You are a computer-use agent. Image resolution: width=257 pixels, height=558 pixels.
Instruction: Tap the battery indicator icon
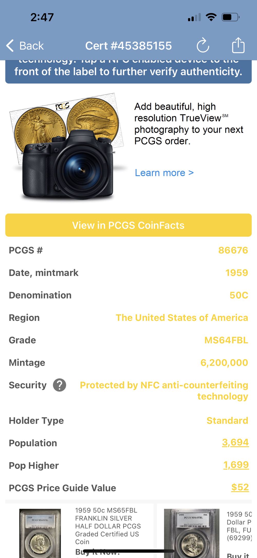(231, 17)
